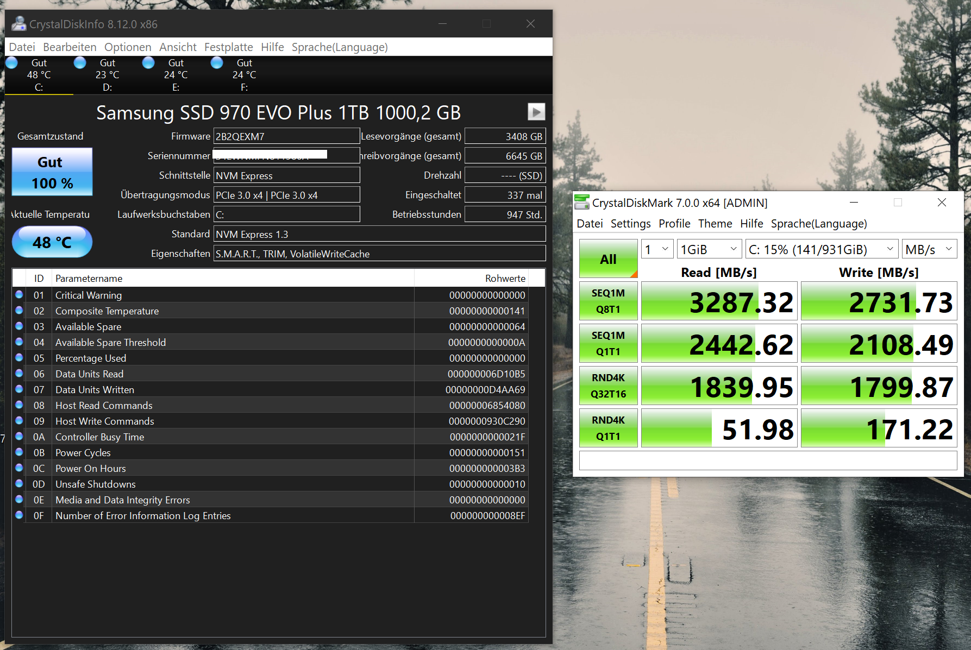Click the Samsung SSD 970 EVO Plus title
The height and width of the screenshot is (650, 971).
click(278, 112)
